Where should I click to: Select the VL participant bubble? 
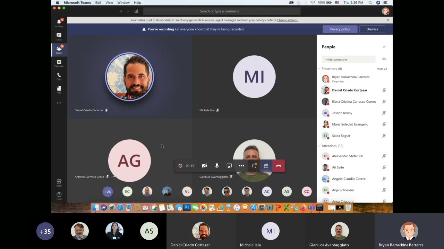187,192
